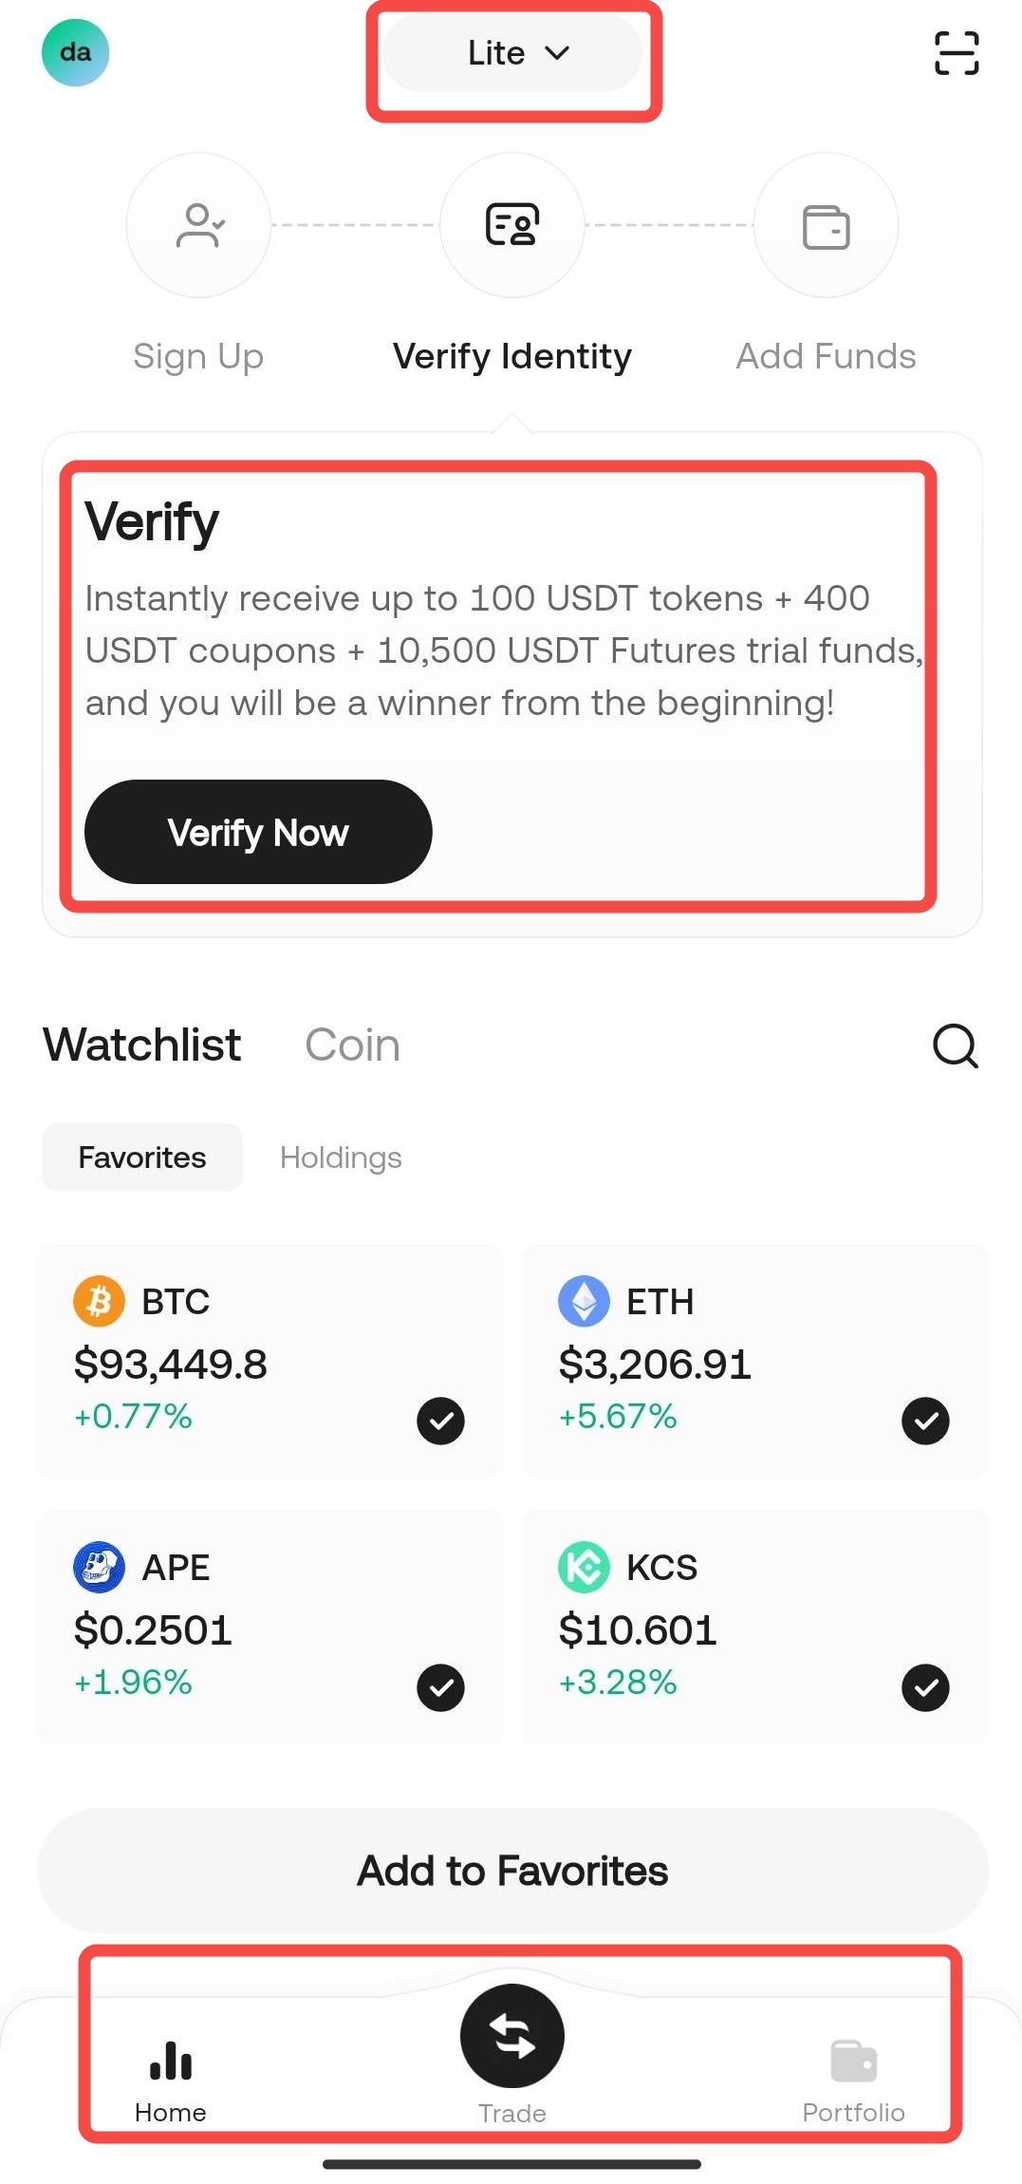
Task: Deselect the KCS checkmark
Action: (x=924, y=1687)
